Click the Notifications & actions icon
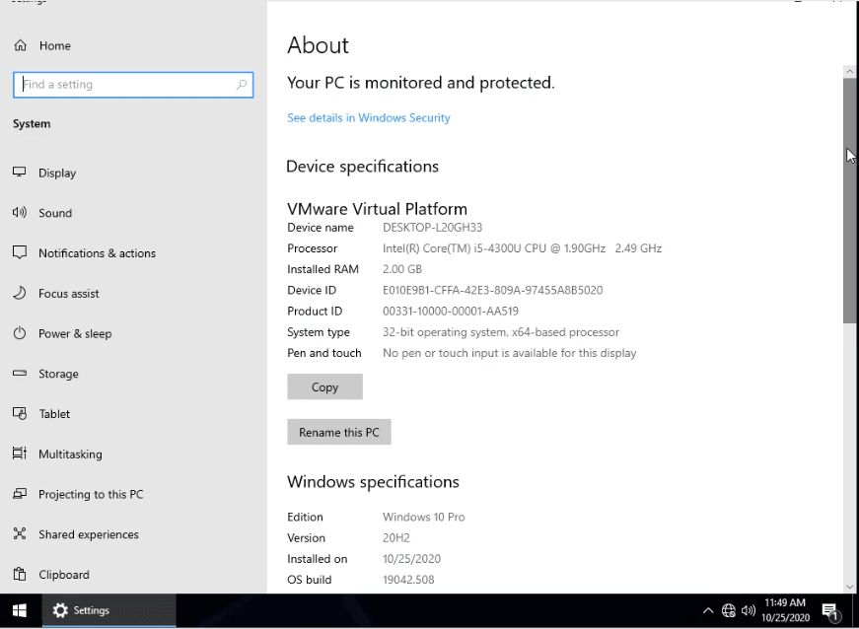Screen dimensions: 859x629 pos(19,252)
